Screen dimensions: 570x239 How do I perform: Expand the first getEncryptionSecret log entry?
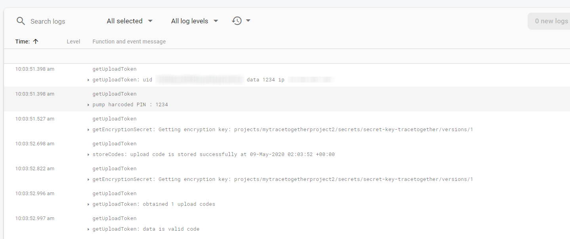point(88,129)
